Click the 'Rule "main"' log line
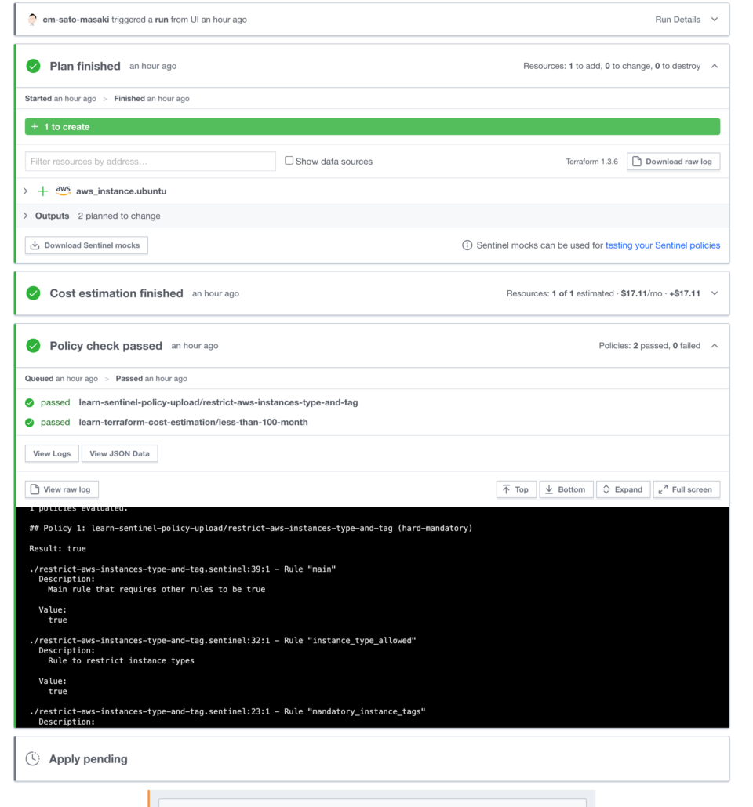This screenshot has height=807, width=753. coord(182,569)
